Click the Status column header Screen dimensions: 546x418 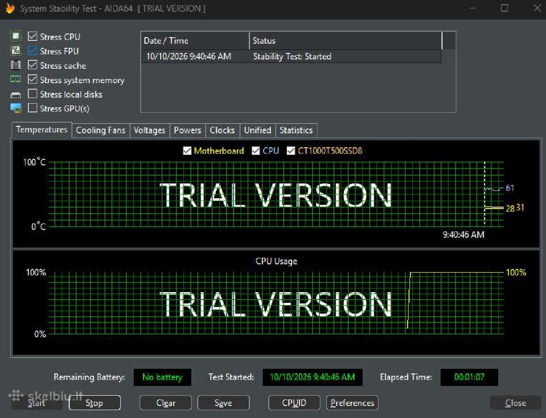pos(346,41)
